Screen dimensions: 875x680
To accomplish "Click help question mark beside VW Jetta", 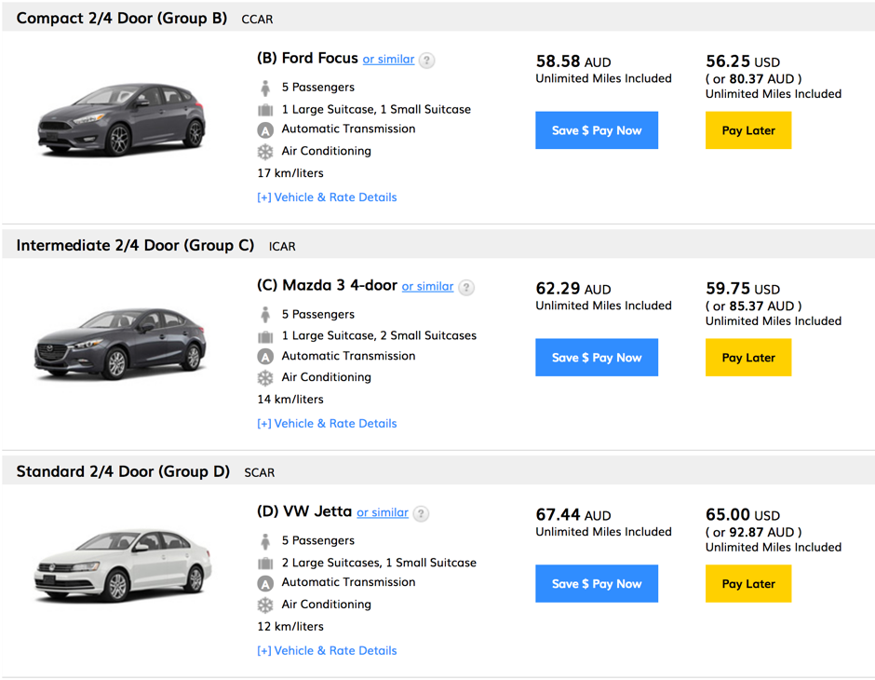I will [421, 514].
